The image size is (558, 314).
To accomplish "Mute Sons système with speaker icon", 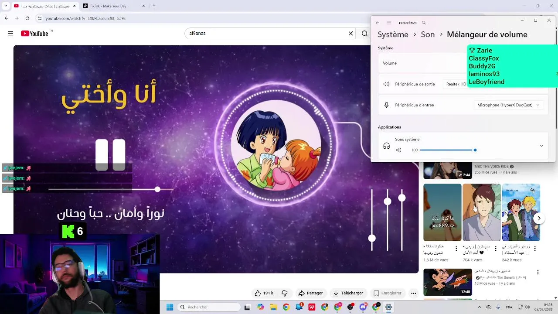I will 398,150.
